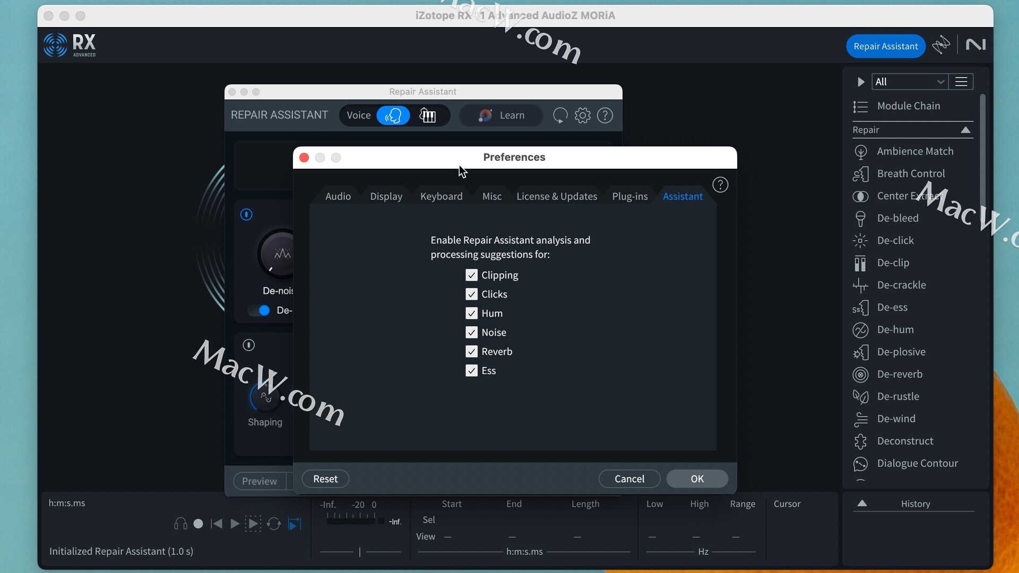Open Repair Assistant help question mark
The height and width of the screenshot is (573, 1019).
click(x=605, y=116)
